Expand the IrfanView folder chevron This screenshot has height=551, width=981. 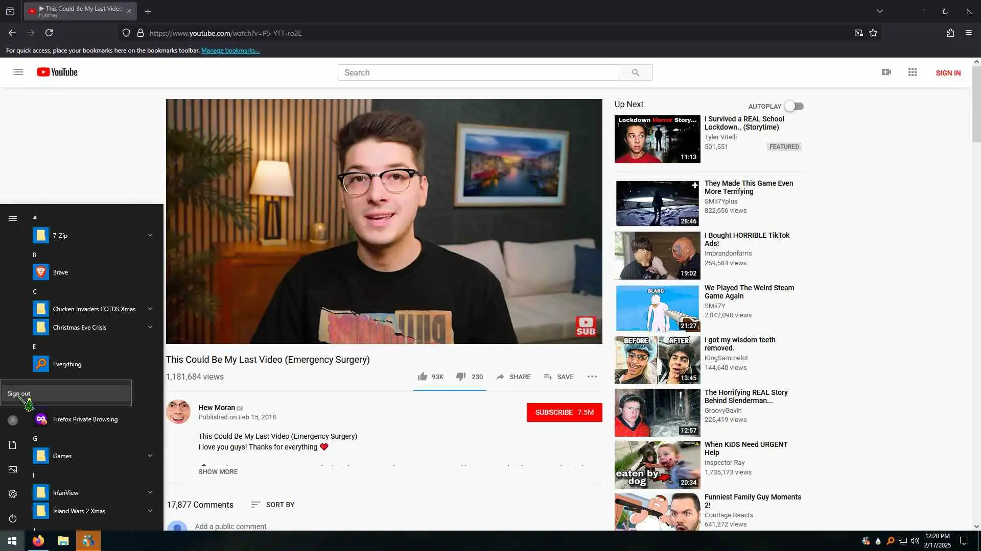point(150,492)
